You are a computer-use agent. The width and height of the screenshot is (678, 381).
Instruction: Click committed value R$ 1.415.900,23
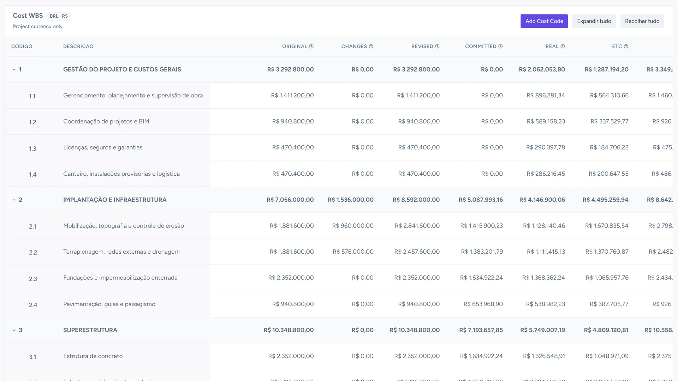click(482, 226)
